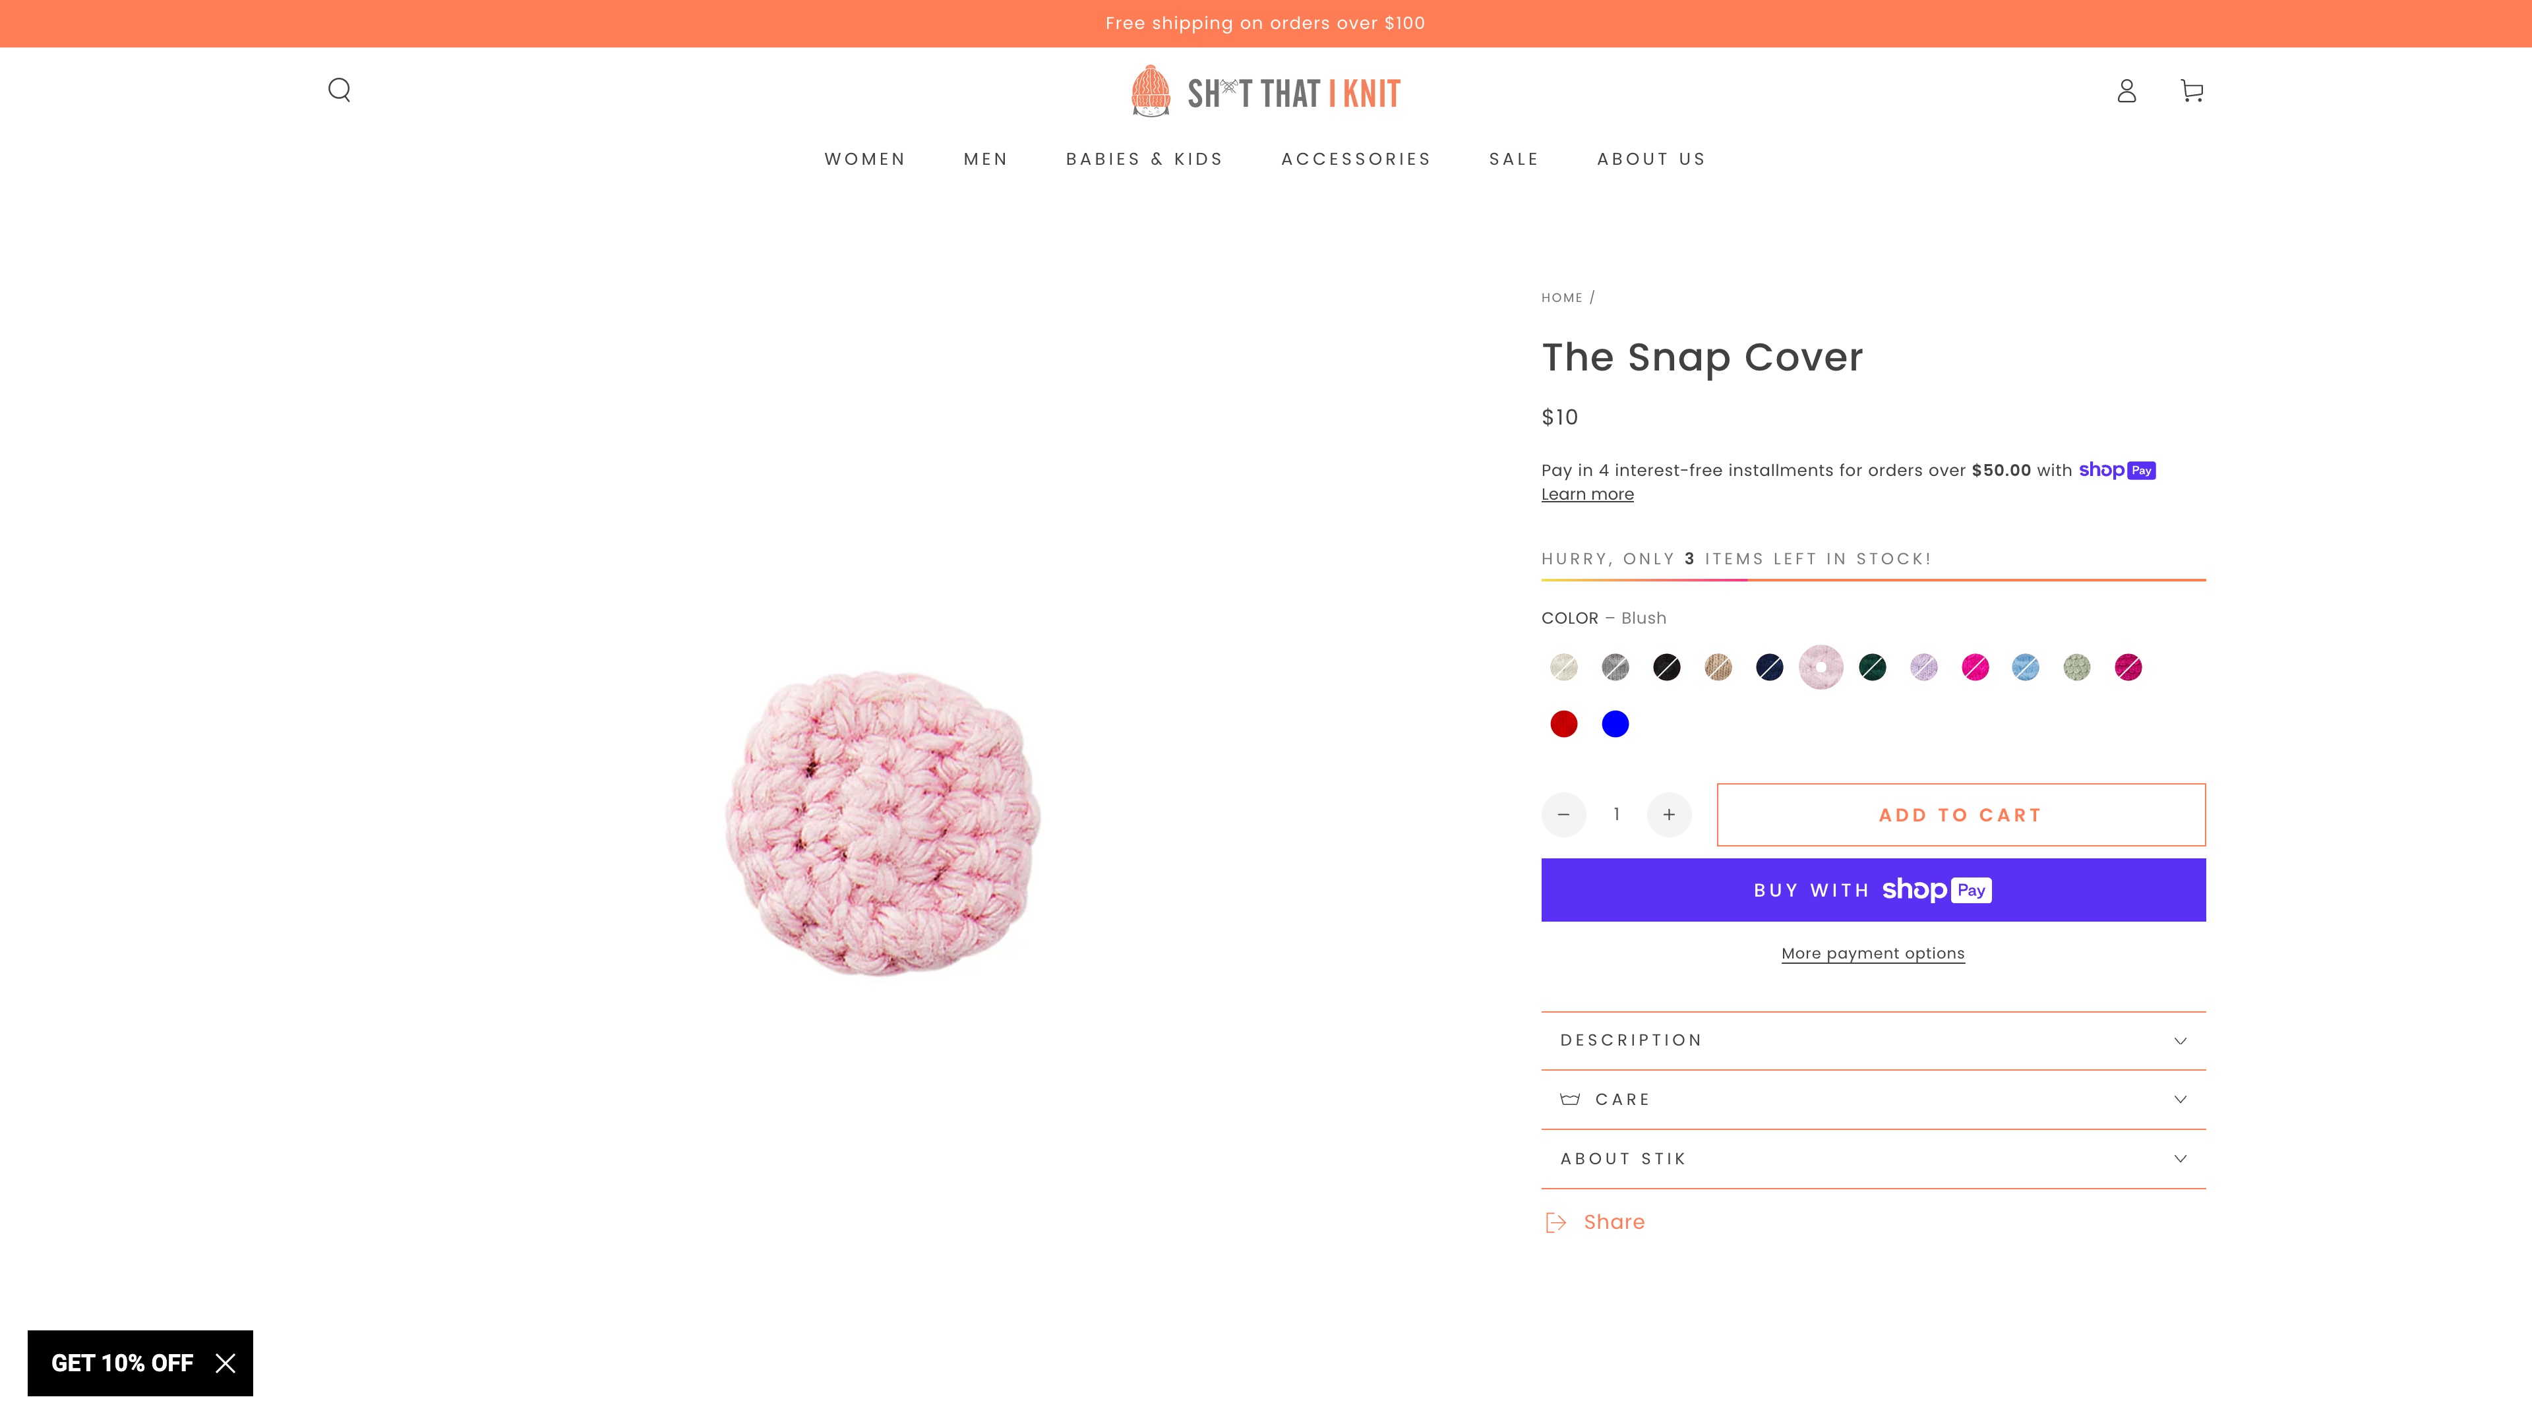Dismiss the GET 10% OFF banner

[225, 1363]
